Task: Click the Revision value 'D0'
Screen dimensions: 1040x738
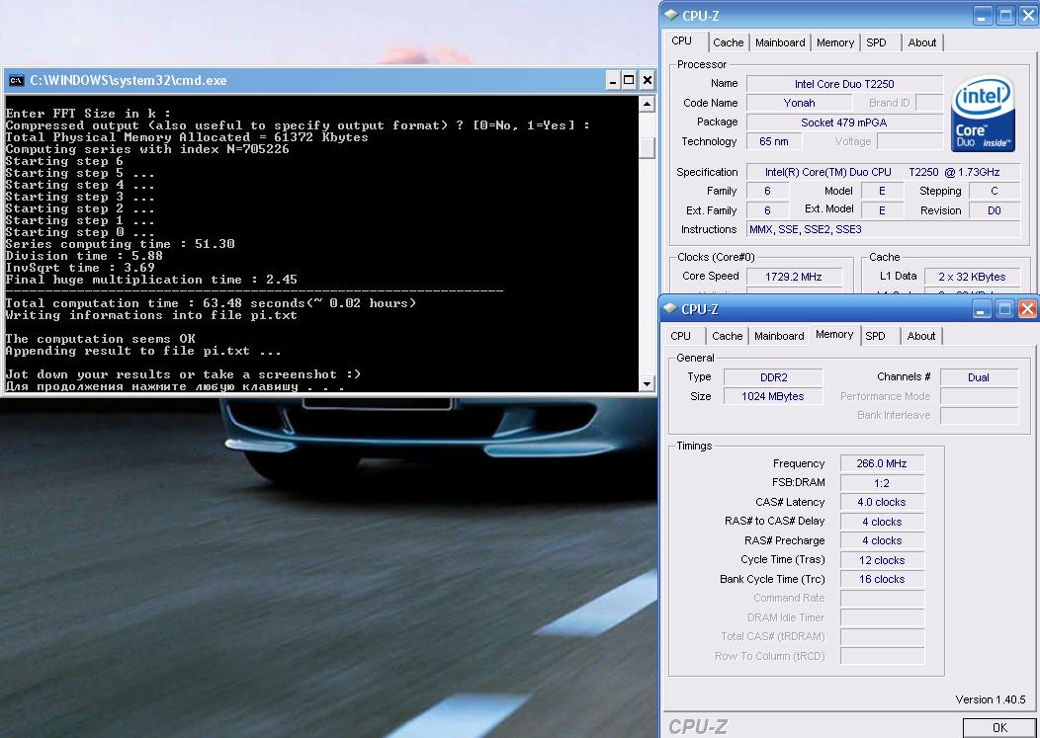Action: click(995, 210)
